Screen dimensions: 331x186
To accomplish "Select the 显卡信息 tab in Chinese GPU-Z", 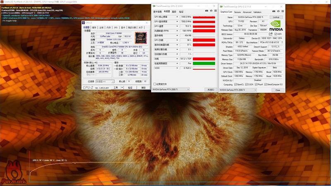I will click(x=157, y=12).
